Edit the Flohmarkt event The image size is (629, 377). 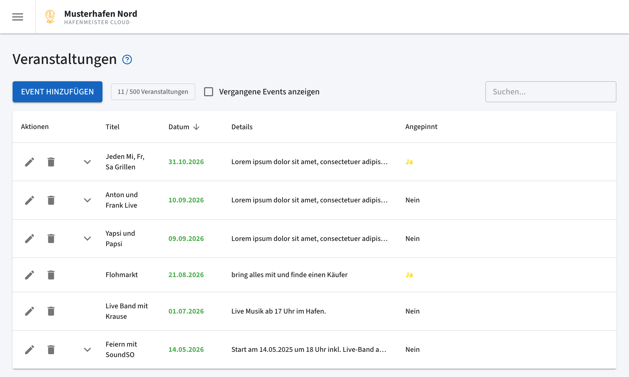30,275
